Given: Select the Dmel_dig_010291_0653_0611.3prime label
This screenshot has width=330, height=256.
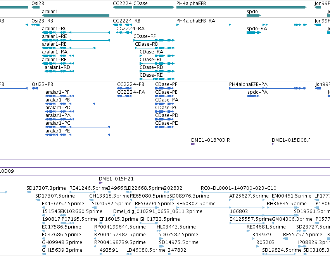Looking at the screenshot, I should point(158,211).
